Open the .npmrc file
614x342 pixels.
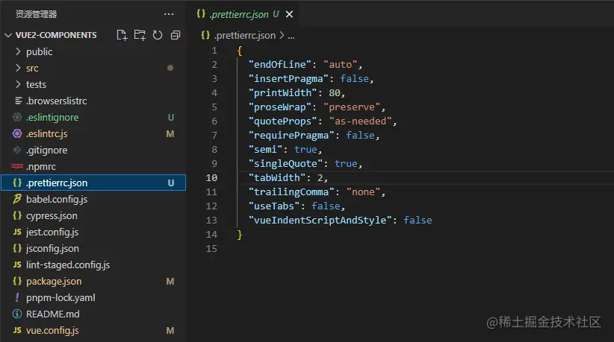[x=41, y=166]
